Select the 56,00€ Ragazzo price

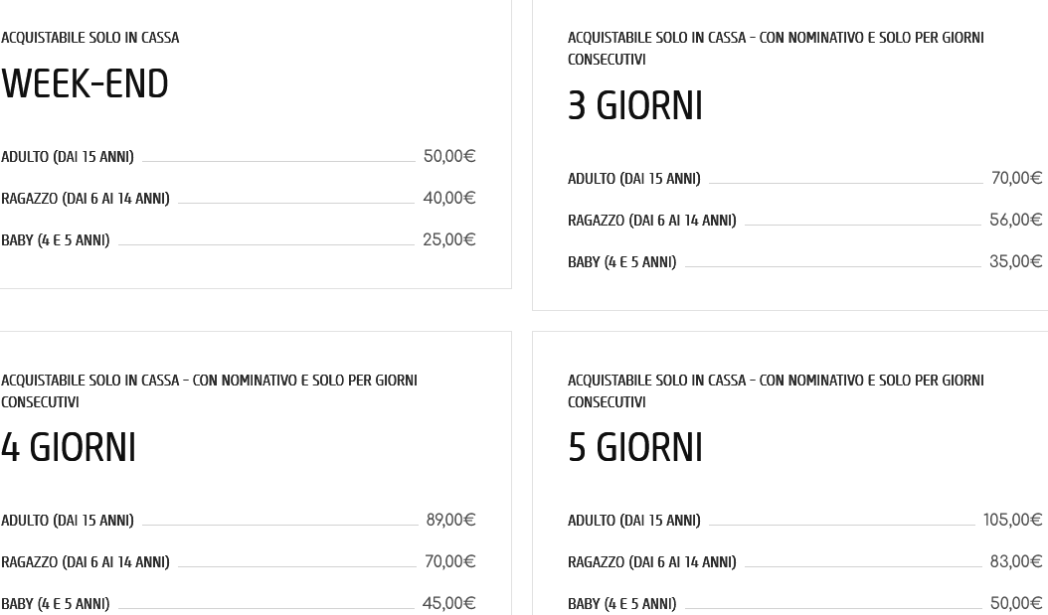click(x=1016, y=220)
